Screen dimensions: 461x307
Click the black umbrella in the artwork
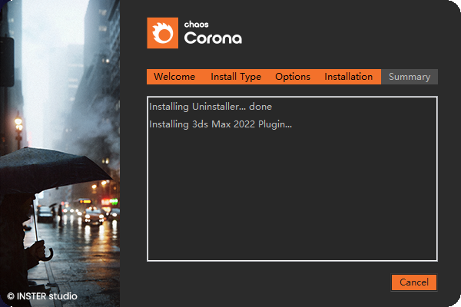[x=54, y=173]
